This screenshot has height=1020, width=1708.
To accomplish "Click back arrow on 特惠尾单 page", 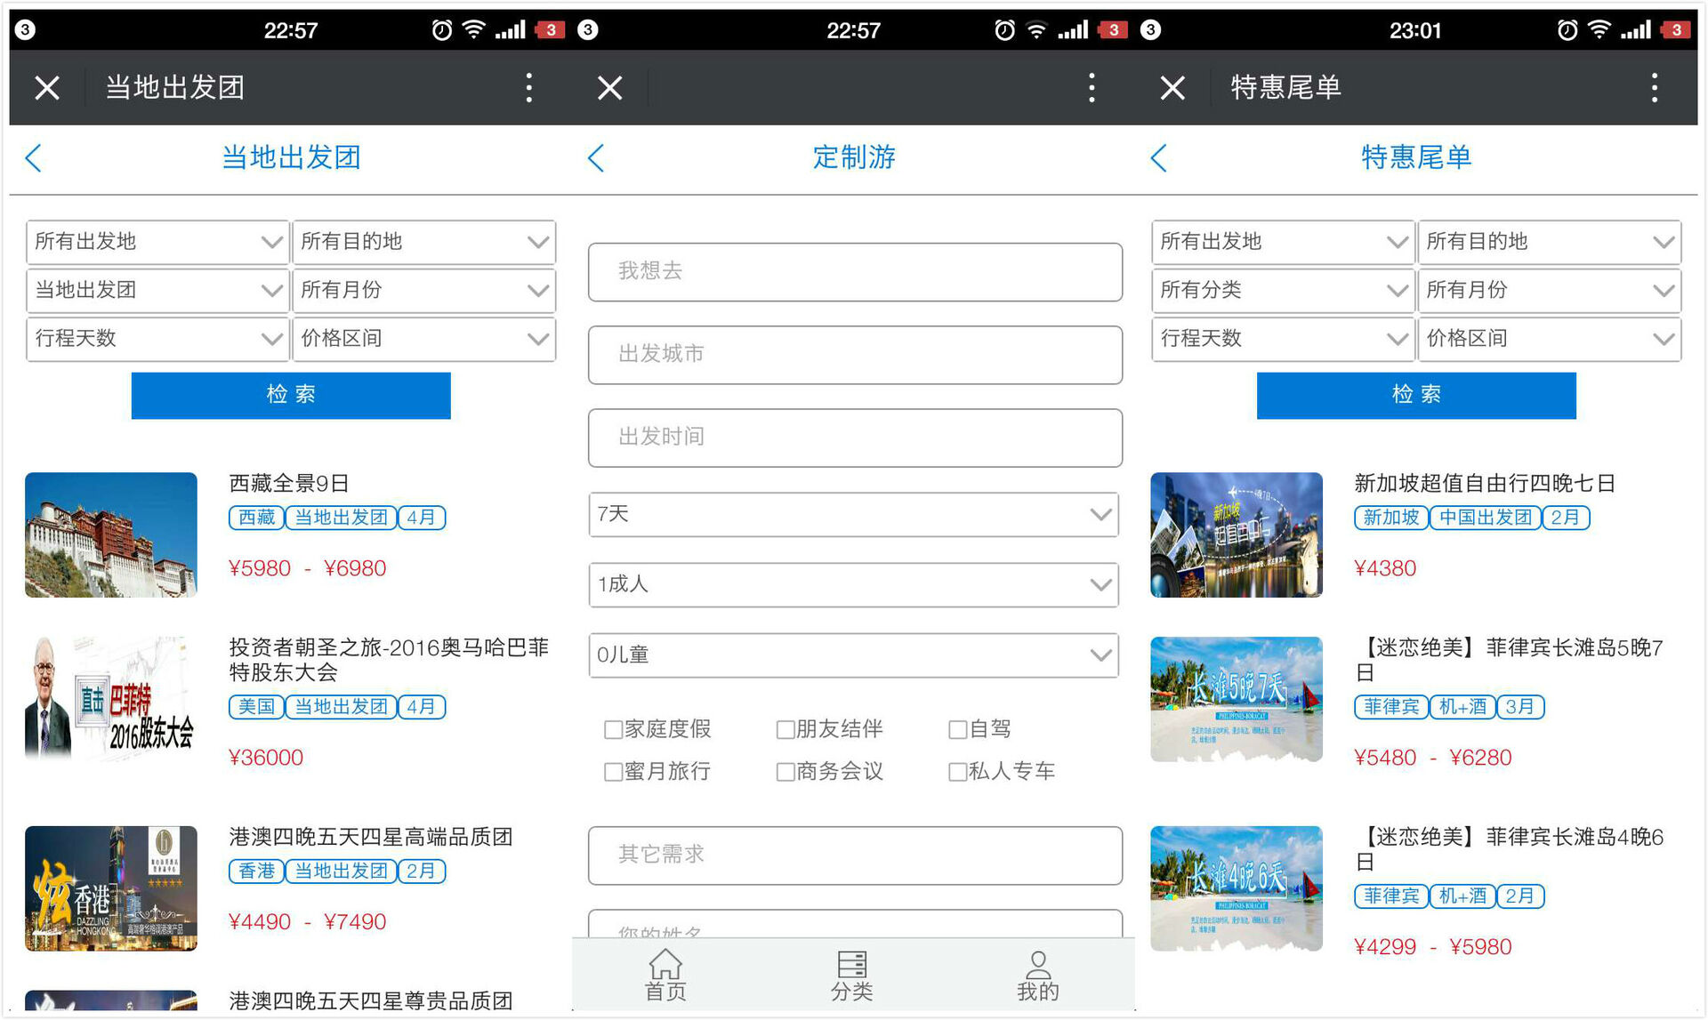I will coord(1159,158).
